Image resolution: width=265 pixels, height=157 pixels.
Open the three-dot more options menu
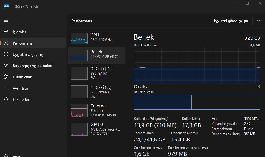[x=259, y=21]
